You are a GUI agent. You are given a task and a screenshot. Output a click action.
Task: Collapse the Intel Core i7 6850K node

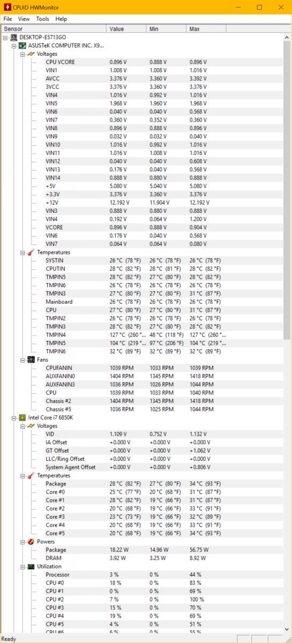pyautogui.click(x=14, y=418)
